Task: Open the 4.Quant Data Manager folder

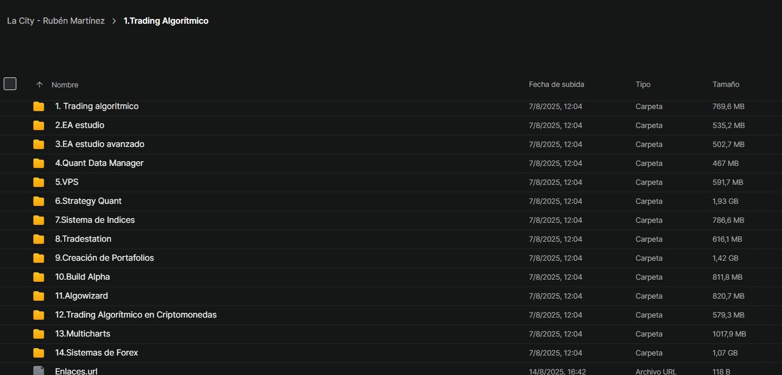Action: tap(99, 163)
